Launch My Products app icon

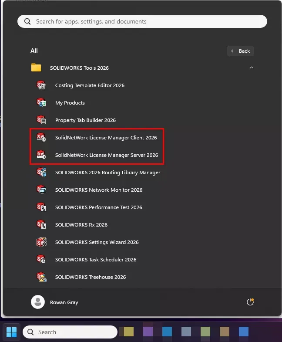(x=41, y=103)
